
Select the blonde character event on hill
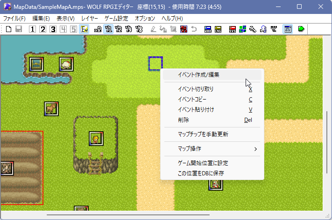(96, 139)
